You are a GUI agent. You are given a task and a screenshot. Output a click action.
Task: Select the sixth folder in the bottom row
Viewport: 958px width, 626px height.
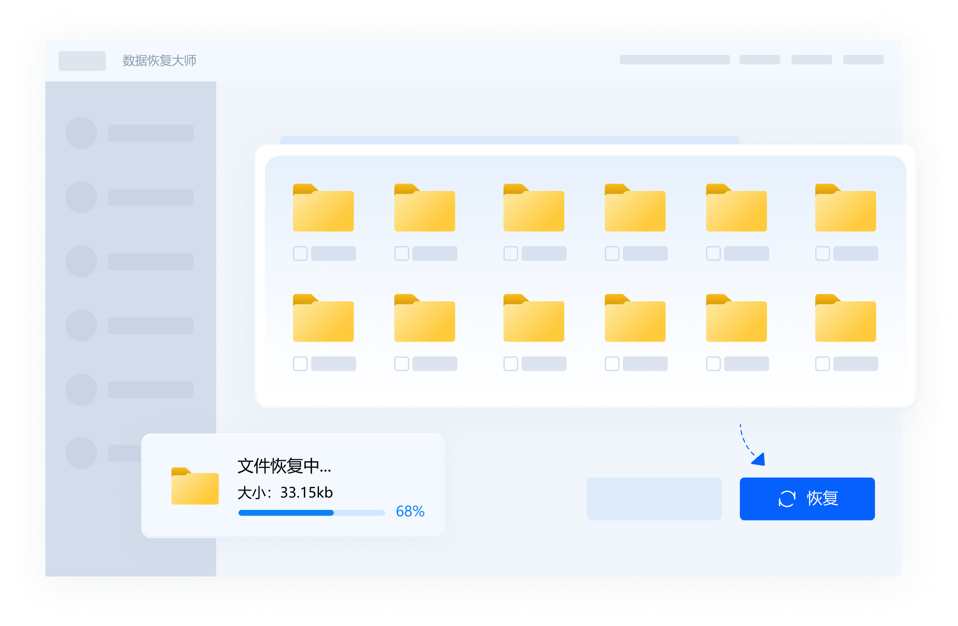tap(846, 318)
